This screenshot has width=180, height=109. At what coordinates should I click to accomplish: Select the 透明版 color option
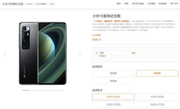coord(113,73)
